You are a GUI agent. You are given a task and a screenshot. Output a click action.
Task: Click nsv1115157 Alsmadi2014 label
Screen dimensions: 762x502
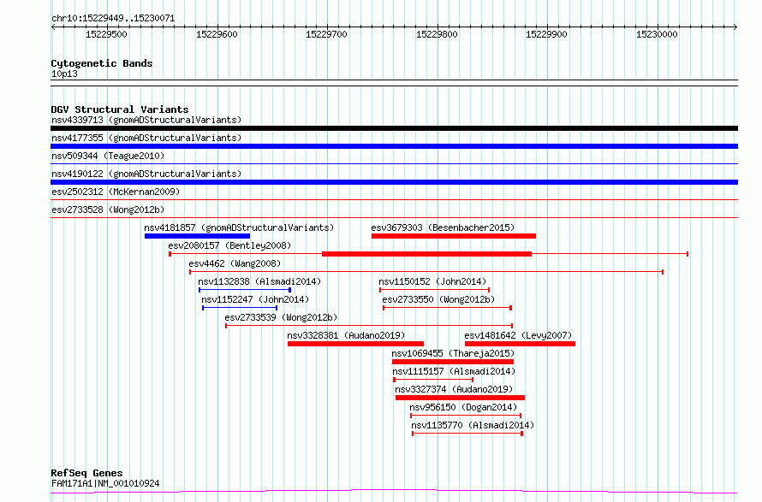pos(454,371)
